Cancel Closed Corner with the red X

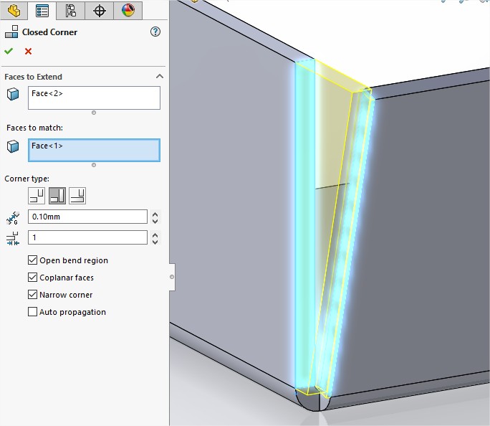pos(28,51)
